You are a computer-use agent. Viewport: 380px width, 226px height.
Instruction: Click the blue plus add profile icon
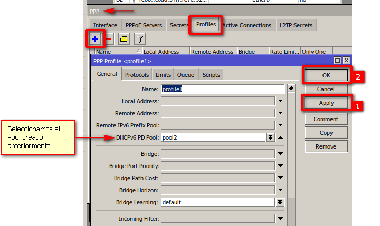(95, 38)
